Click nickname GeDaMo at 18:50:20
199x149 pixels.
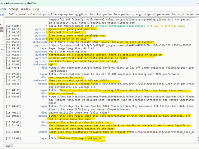coord(42,115)
